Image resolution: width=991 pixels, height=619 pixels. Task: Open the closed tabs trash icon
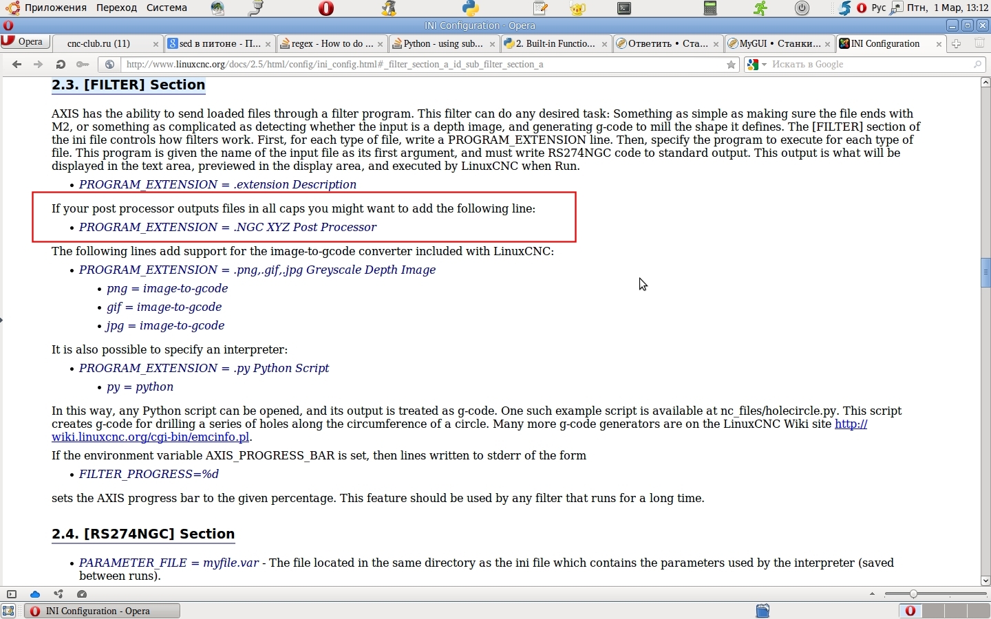pos(979,44)
